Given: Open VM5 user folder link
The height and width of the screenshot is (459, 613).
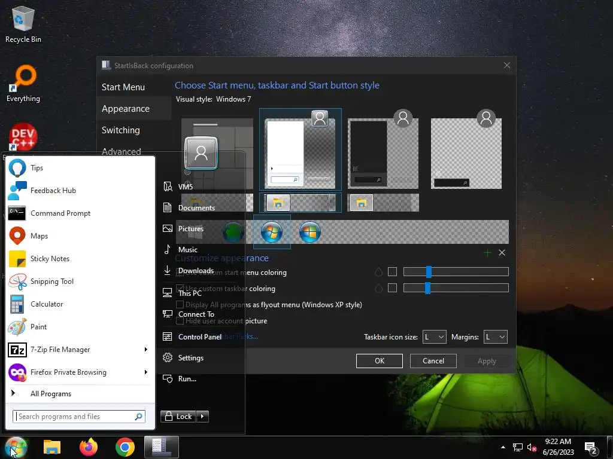Looking at the screenshot, I should [186, 186].
